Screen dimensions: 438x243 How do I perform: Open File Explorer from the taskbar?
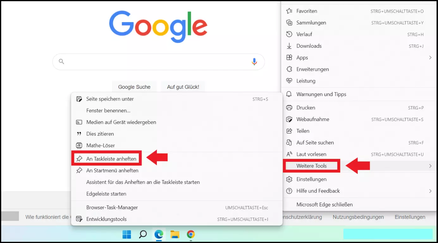175,234
